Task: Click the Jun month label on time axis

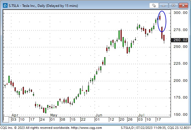Action: click(x=99, y=115)
